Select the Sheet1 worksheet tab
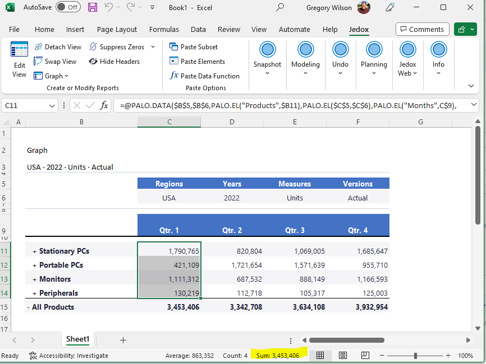This screenshot has height=364, width=486. [77, 339]
